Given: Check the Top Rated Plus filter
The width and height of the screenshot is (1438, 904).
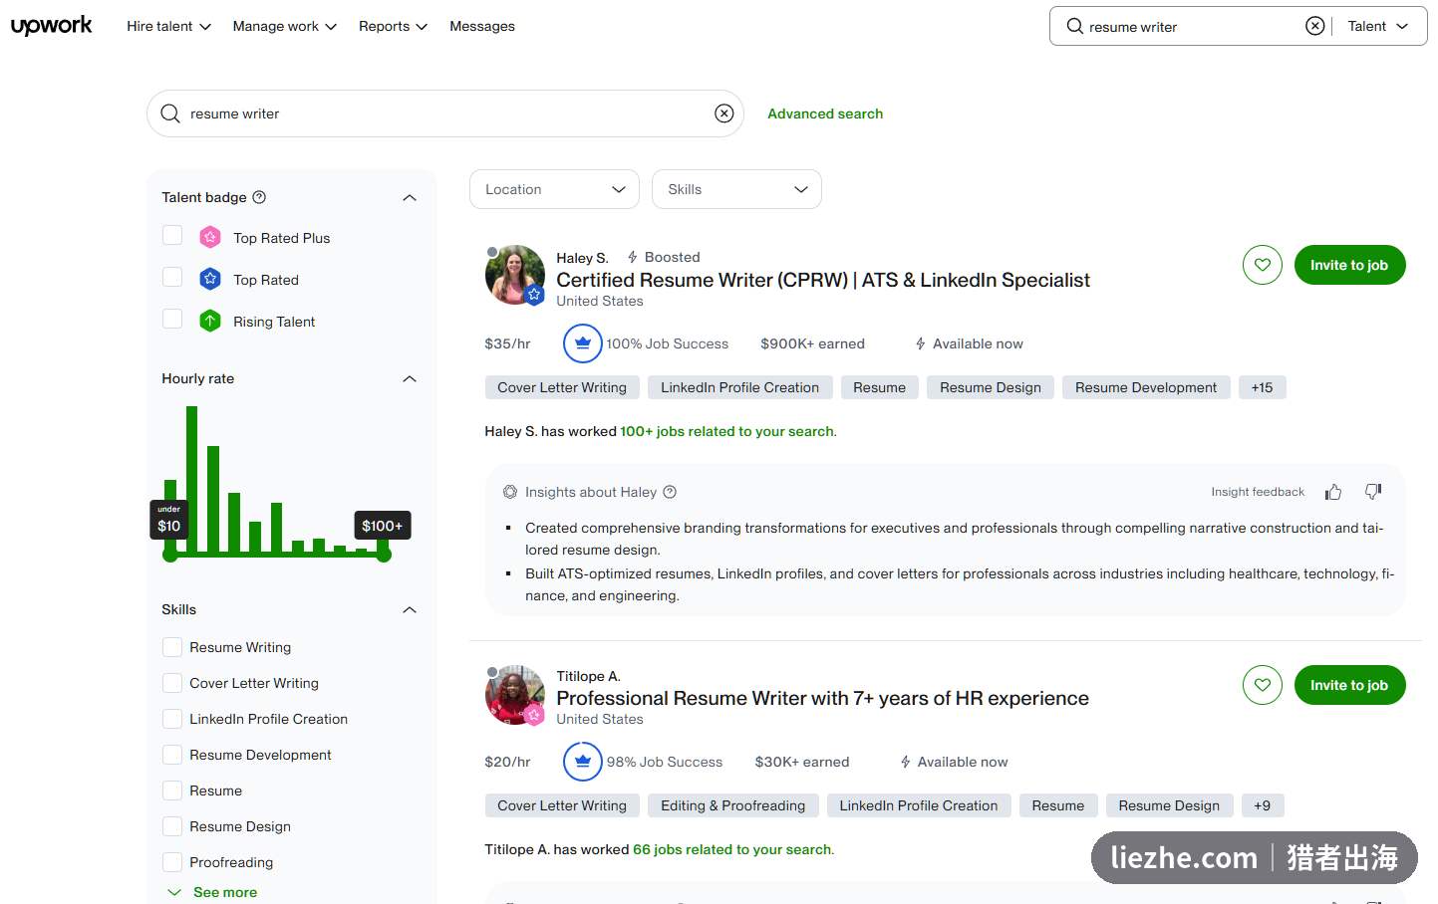Looking at the screenshot, I should pyautogui.click(x=172, y=235).
